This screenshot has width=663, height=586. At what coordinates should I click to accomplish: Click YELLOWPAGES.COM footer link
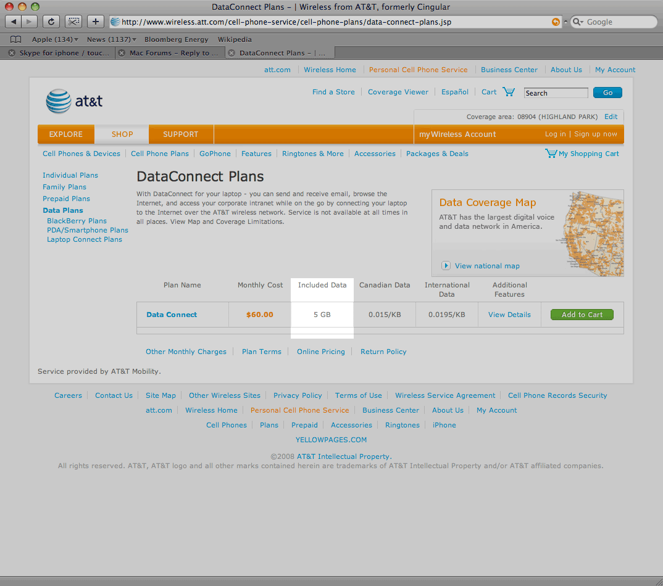(331, 440)
